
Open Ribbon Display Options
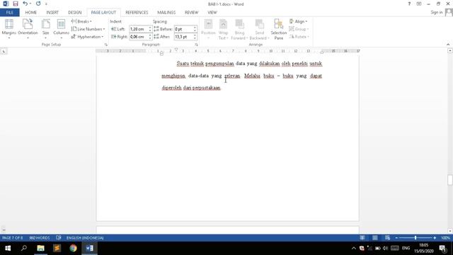coord(419,4)
